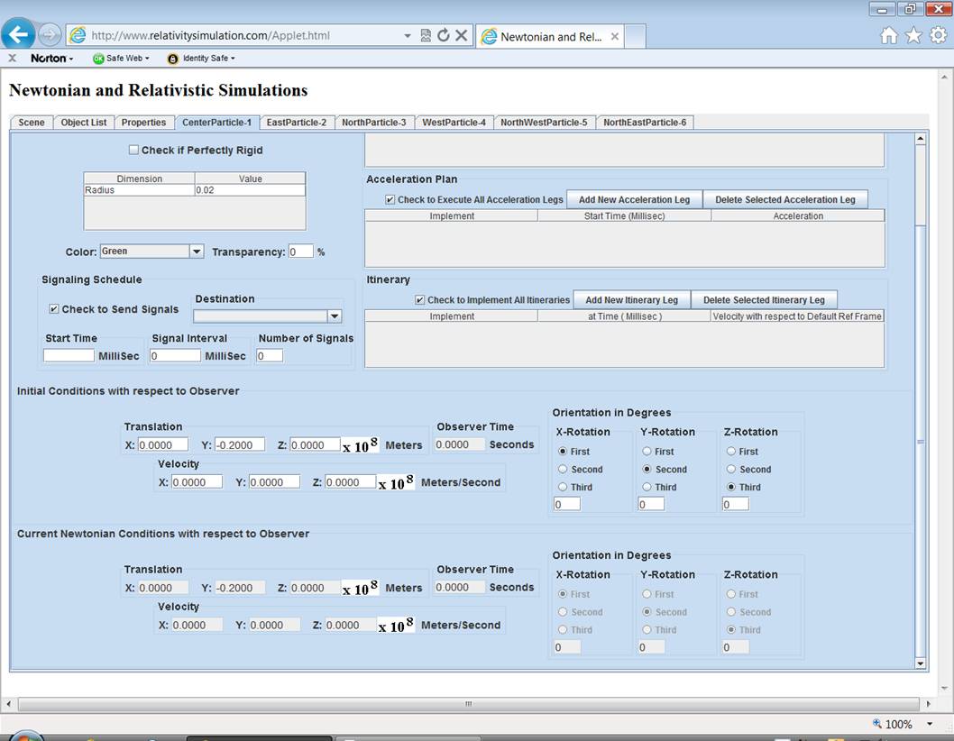Open the signal Destination dropdown

pos(335,316)
